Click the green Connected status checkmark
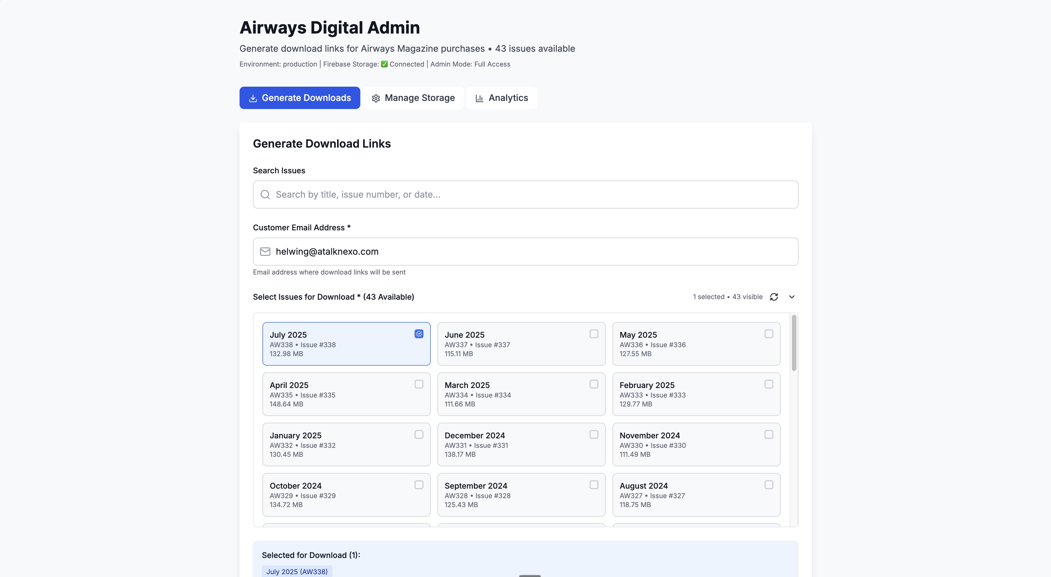 point(384,64)
